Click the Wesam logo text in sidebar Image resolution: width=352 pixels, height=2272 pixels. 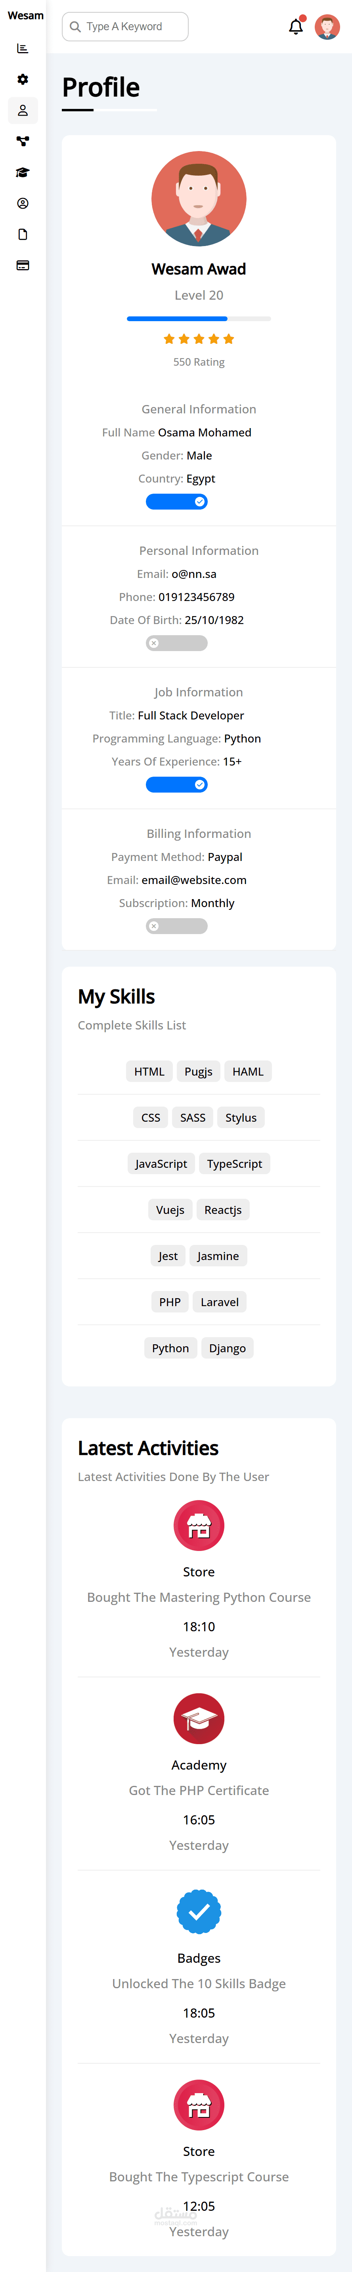click(x=25, y=16)
